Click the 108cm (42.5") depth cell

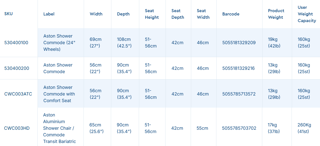click(124, 43)
